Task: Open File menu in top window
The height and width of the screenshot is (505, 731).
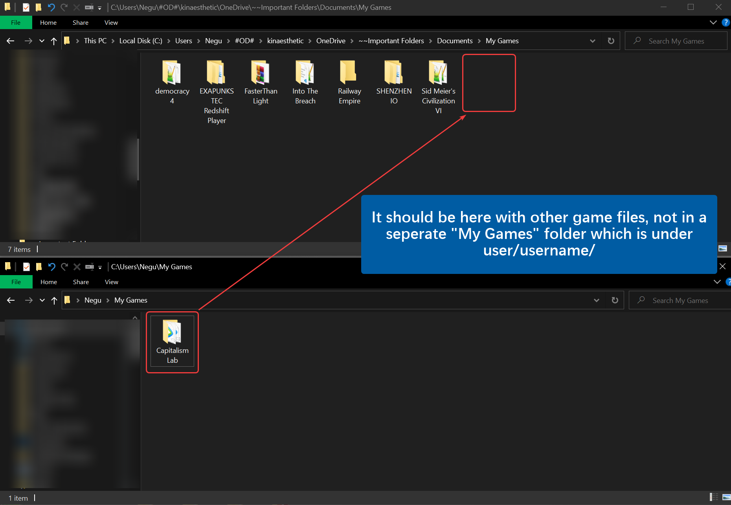Action: tap(16, 22)
